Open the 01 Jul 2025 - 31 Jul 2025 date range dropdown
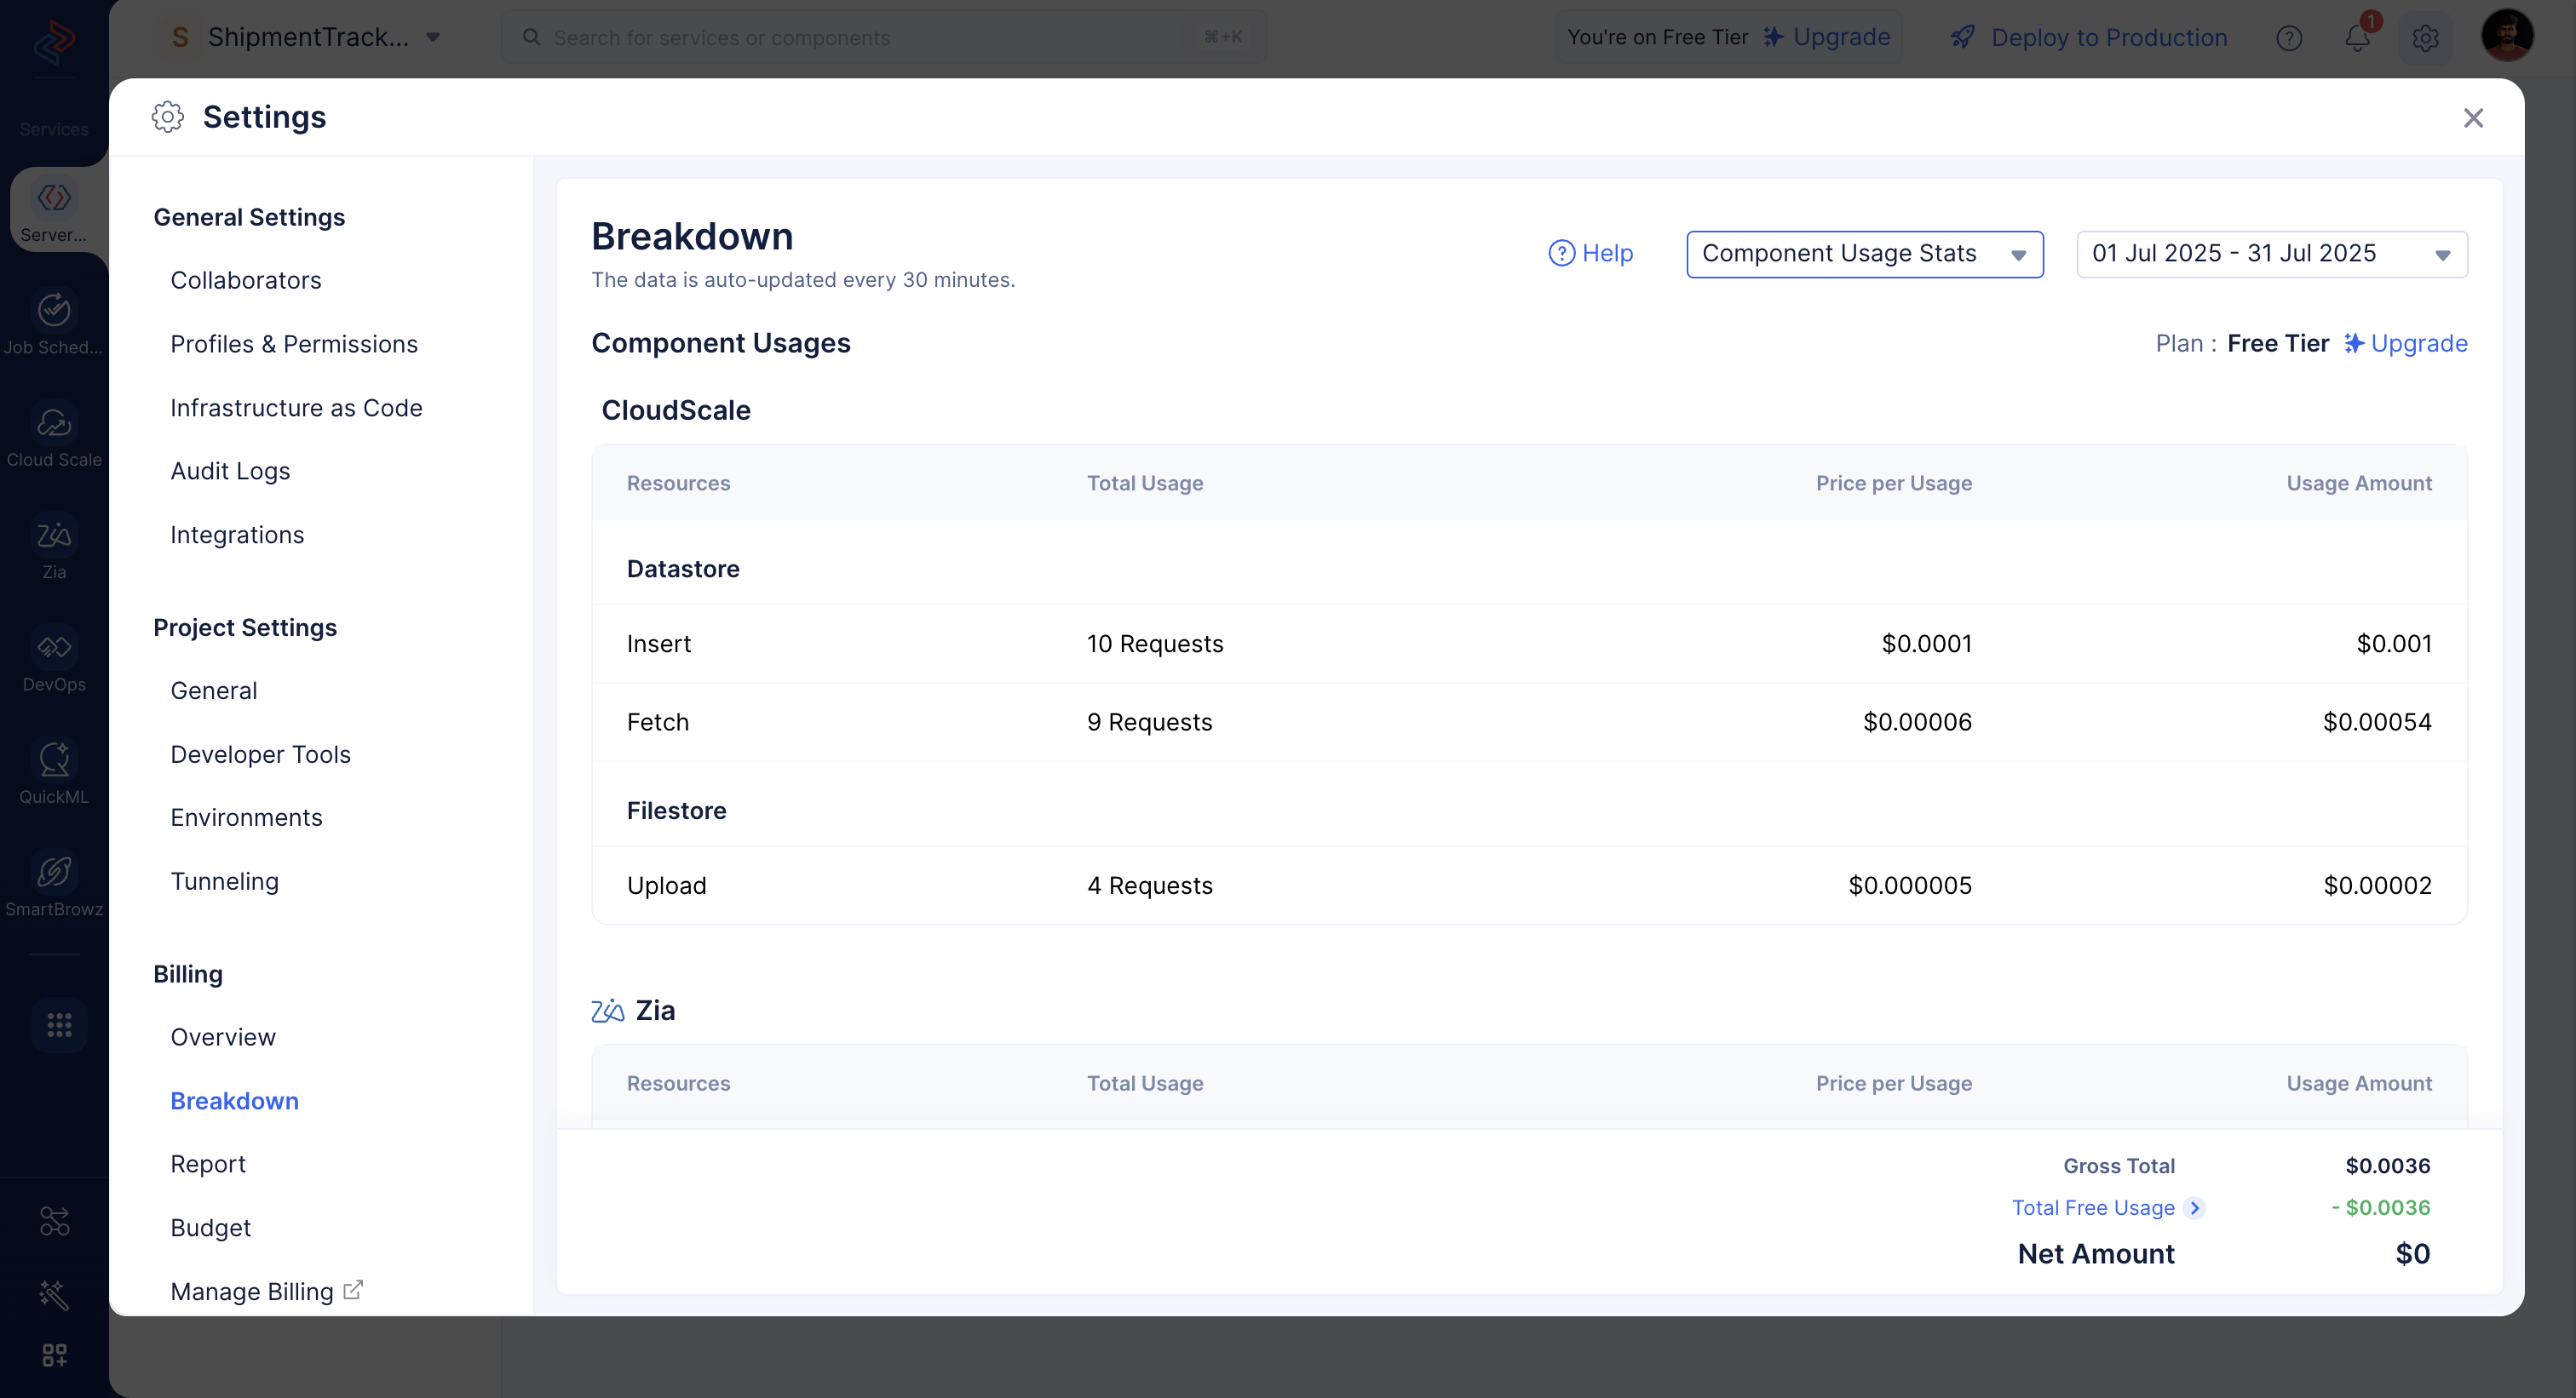Screen dimensions: 2576x1398 click(2272, 254)
